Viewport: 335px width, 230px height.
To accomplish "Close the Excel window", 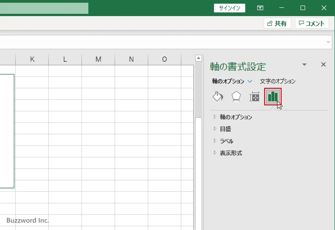I will click(324, 8).
